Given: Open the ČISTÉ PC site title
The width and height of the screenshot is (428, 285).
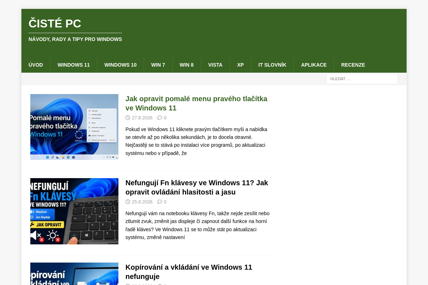Looking at the screenshot, I should pos(55,24).
